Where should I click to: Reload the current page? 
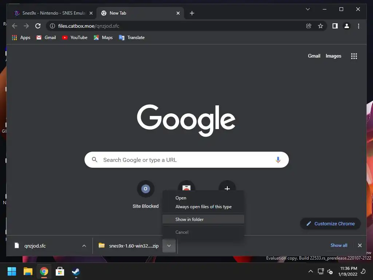pos(38,26)
